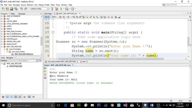The image size is (192, 108).
Task: Switch to the Start Page tab
Action: pos(48,13)
